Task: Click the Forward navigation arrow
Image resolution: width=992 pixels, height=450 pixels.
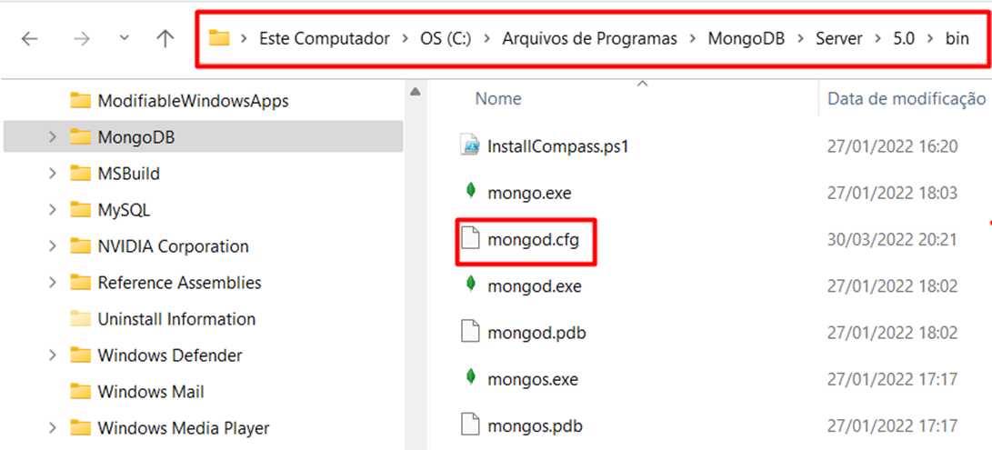Action: click(82, 39)
